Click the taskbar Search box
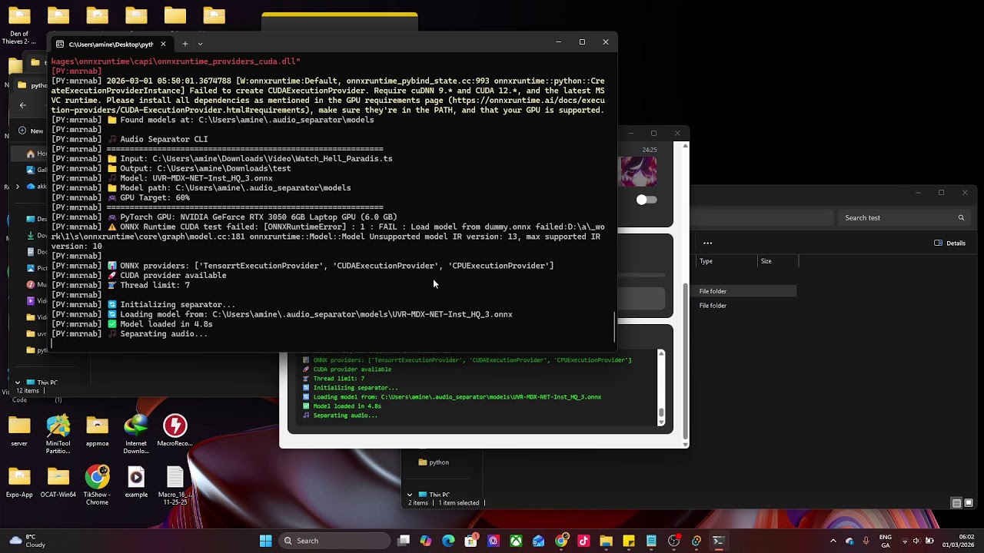Screen dimensions: 984x553 [334, 541]
